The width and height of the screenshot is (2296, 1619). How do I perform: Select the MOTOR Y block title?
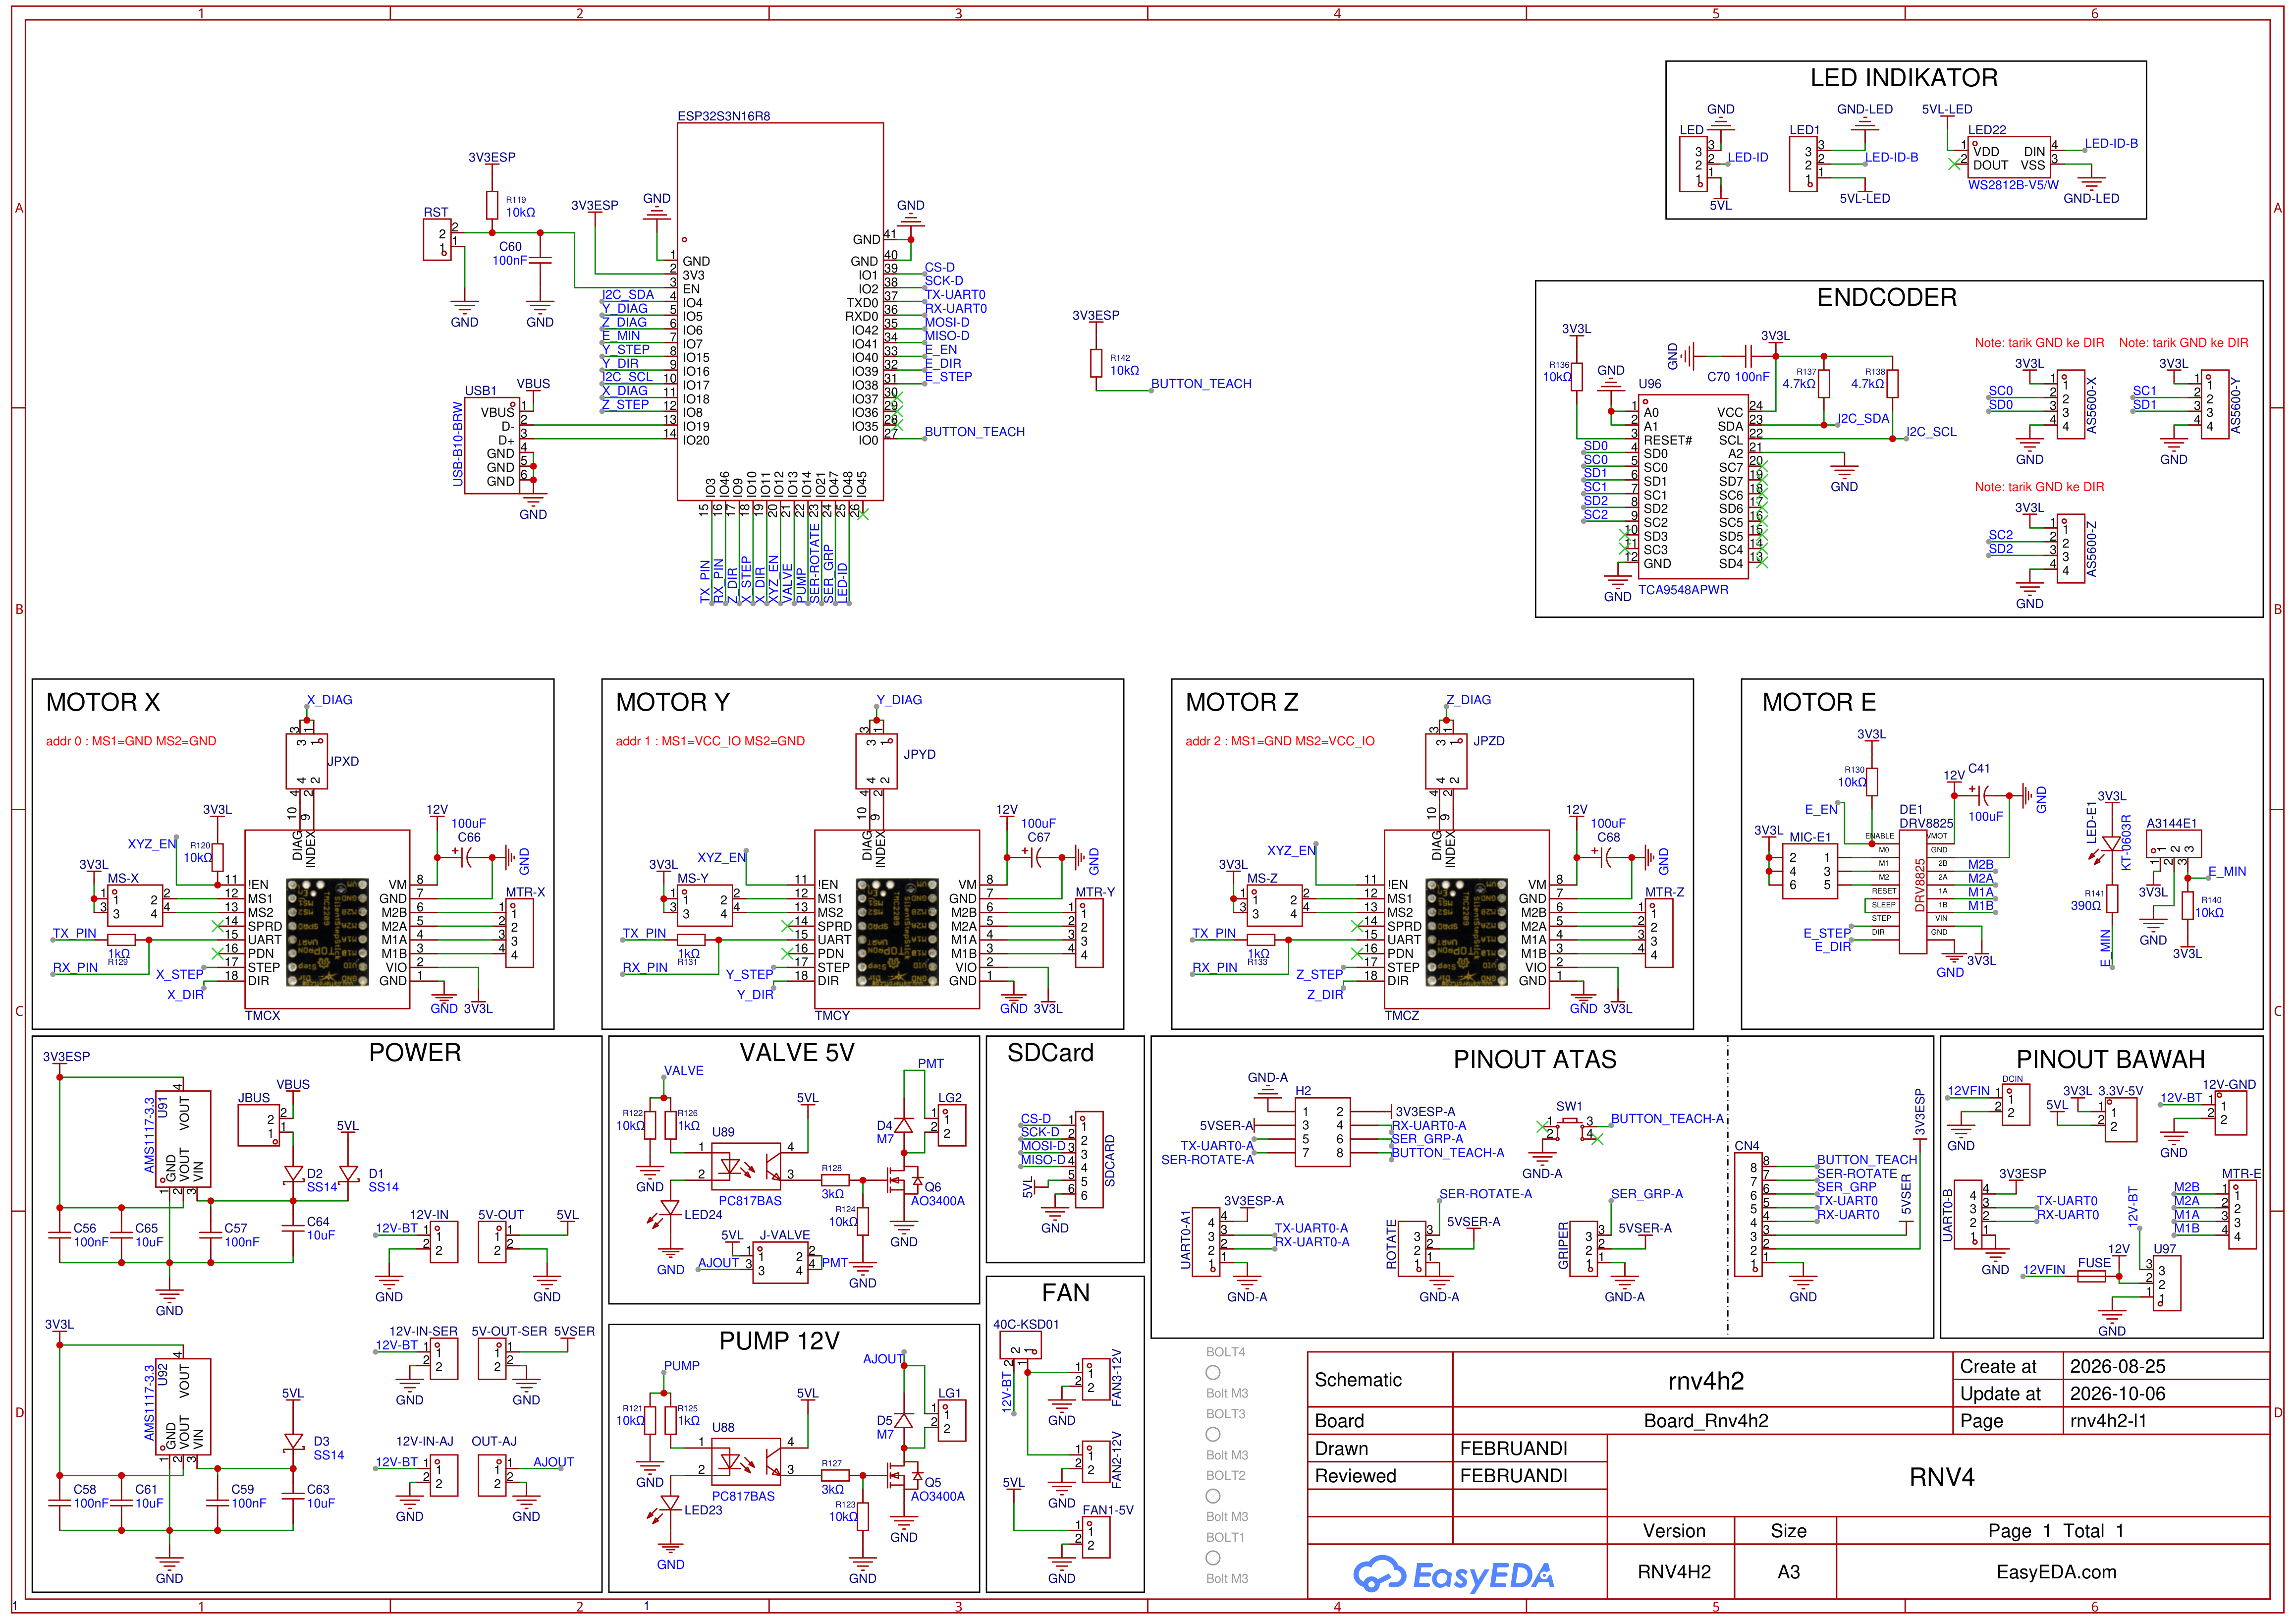pos(672,702)
